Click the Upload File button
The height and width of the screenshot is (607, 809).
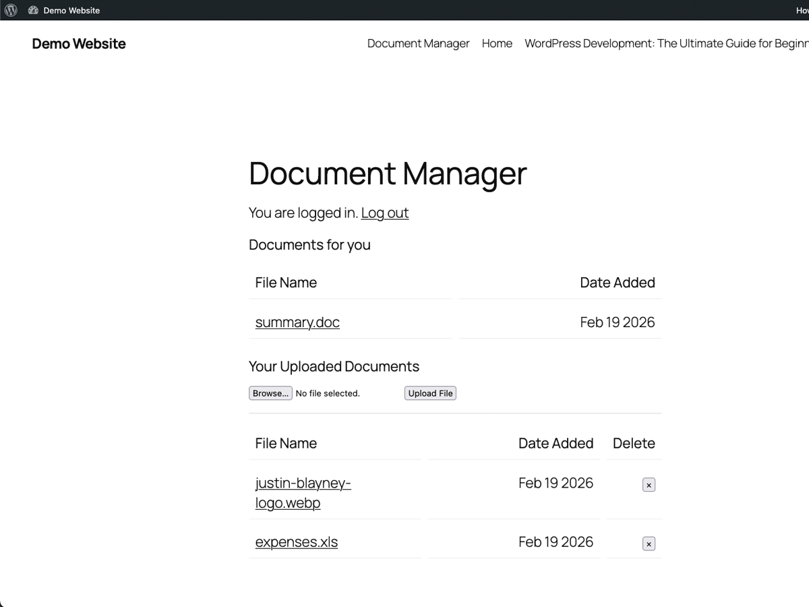[x=430, y=393]
